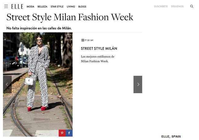Click the ELLE logo

pos(17,6)
